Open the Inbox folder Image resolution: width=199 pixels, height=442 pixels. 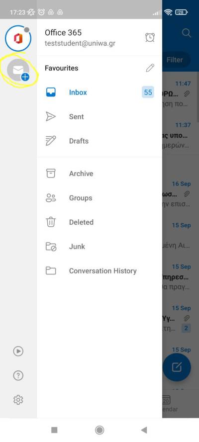99,92
